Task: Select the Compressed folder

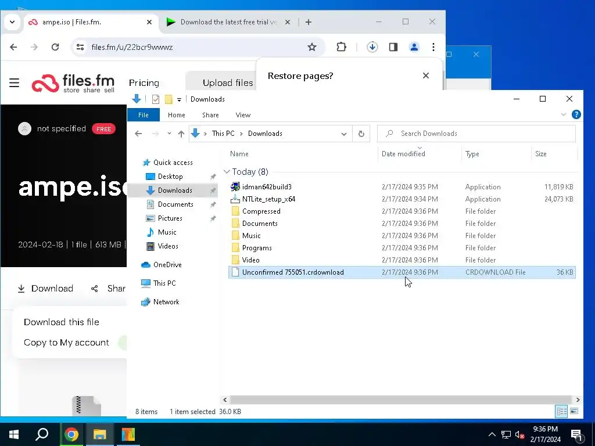Action: pos(402,211)
